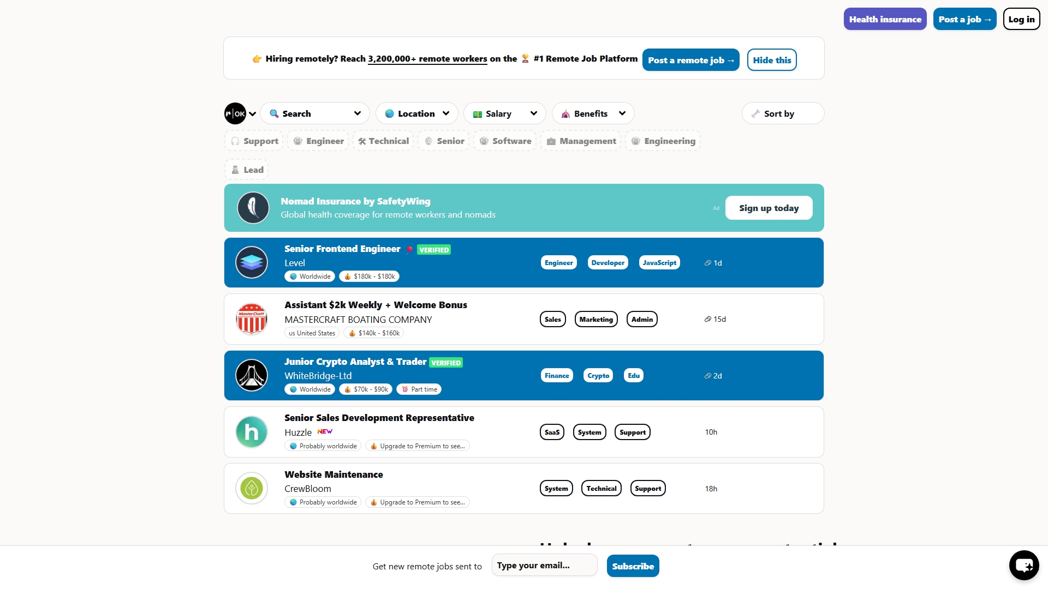Screen dimensions: 1048x589
Task: Click the Remote OK logo icon
Action: [x=235, y=113]
